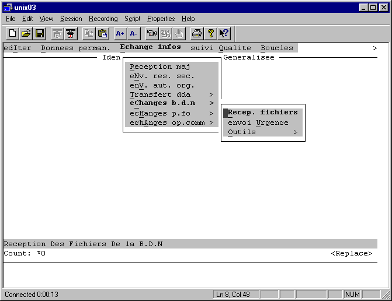The height and width of the screenshot is (301, 392).
Task: Minimize the unix03 window
Action: click(363, 8)
